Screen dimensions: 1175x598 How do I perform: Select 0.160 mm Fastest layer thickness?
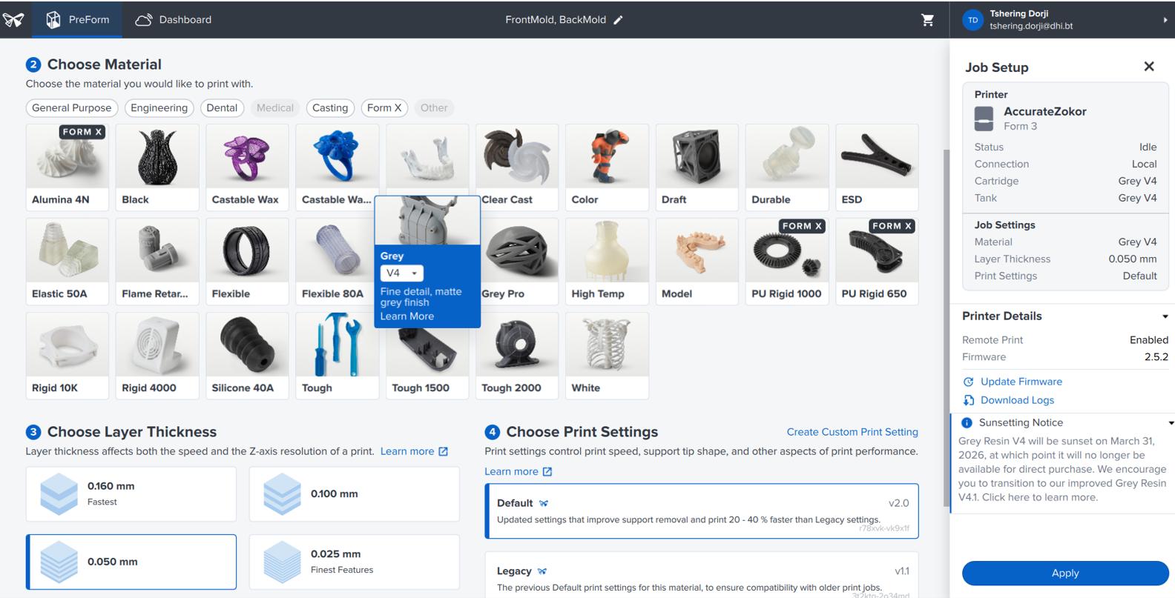131,494
